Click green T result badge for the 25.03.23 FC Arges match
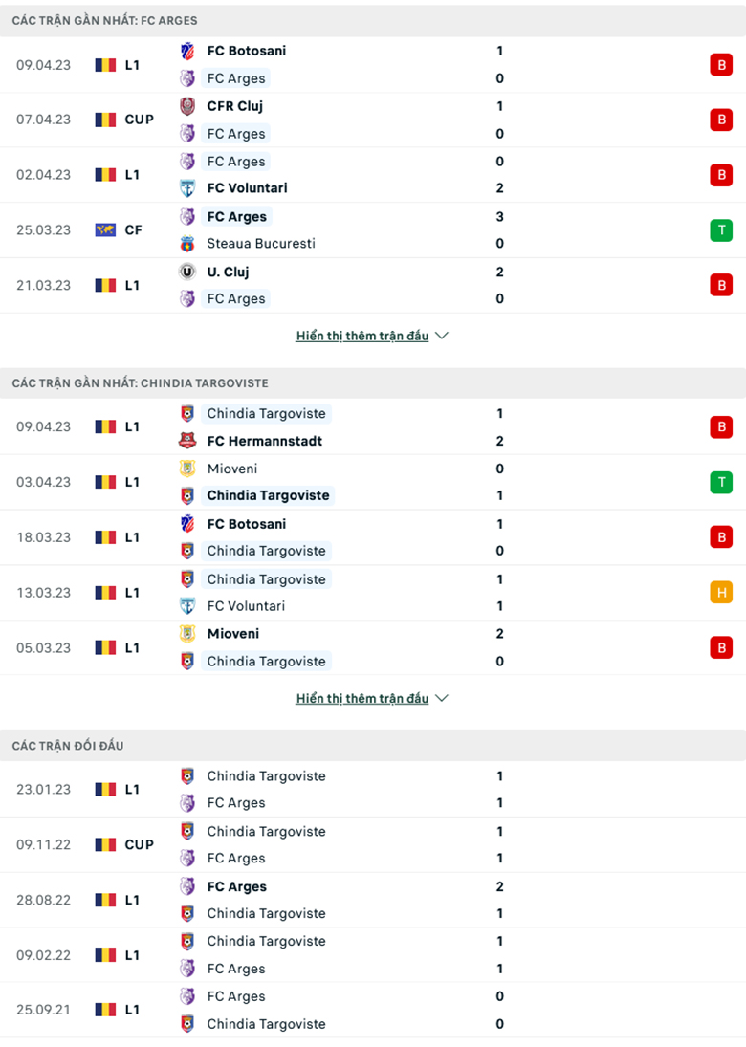The image size is (746, 1047). (x=720, y=229)
